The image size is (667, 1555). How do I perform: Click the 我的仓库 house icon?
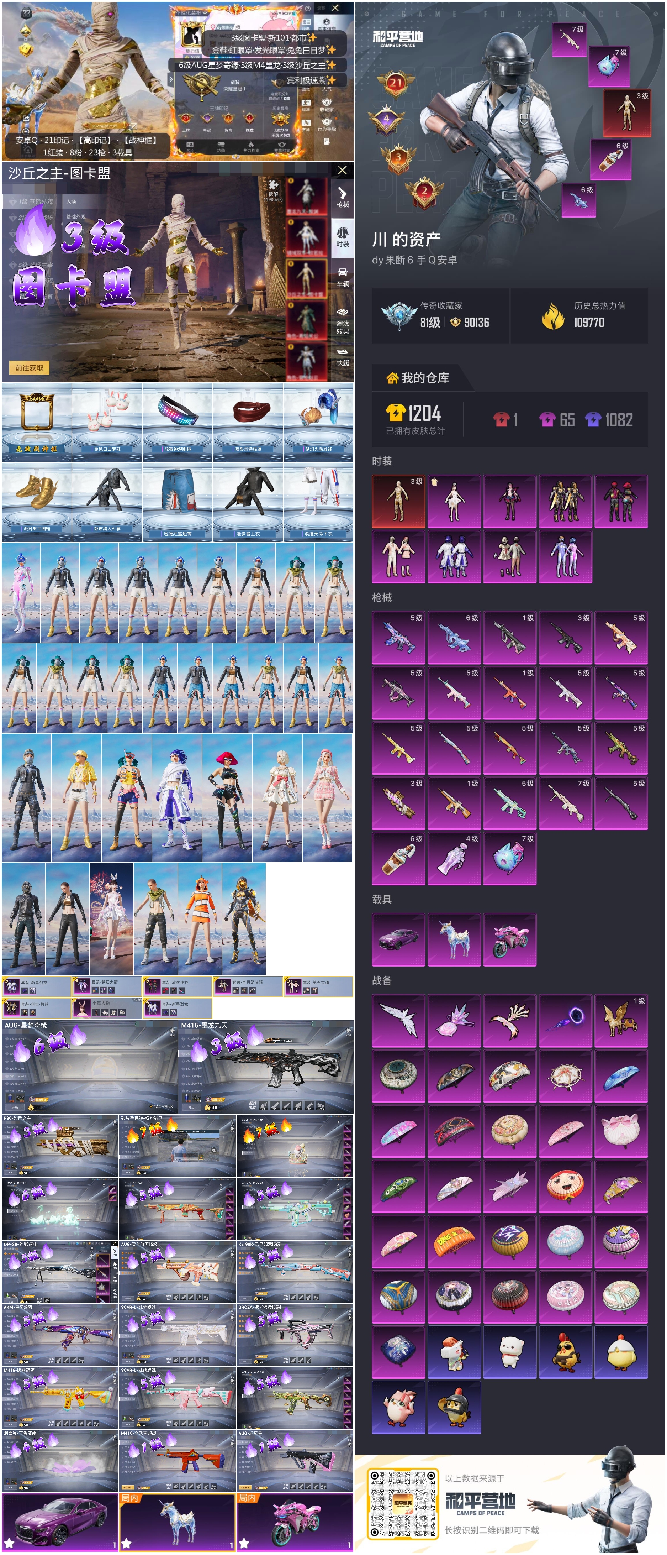pyautogui.click(x=392, y=378)
